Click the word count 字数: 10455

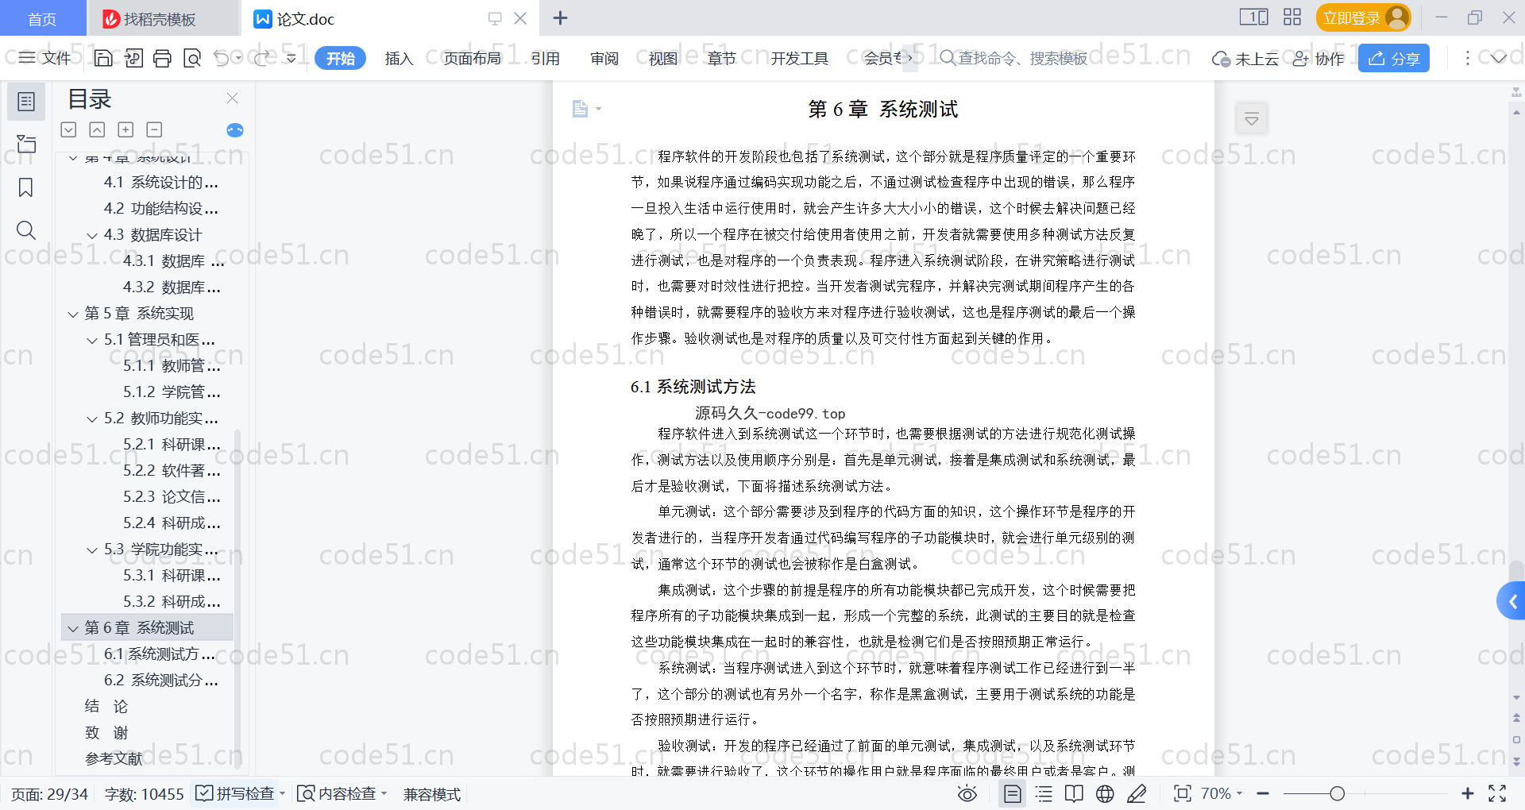tap(144, 794)
